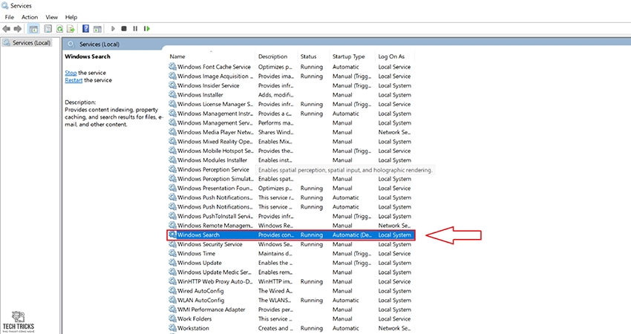Click gear icon beside Work Folders
This screenshot has width=631, height=334.
tap(173, 318)
